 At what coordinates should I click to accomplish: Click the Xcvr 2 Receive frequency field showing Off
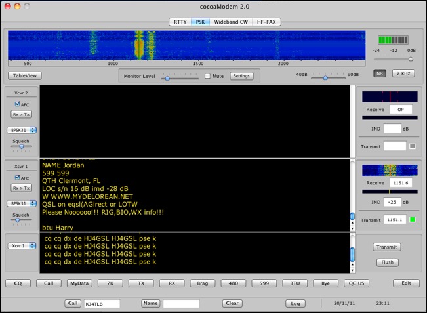tap(401, 109)
